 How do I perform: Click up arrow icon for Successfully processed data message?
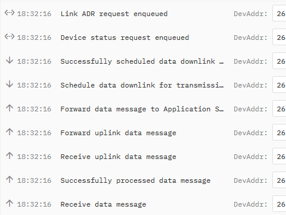(x=10, y=180)
